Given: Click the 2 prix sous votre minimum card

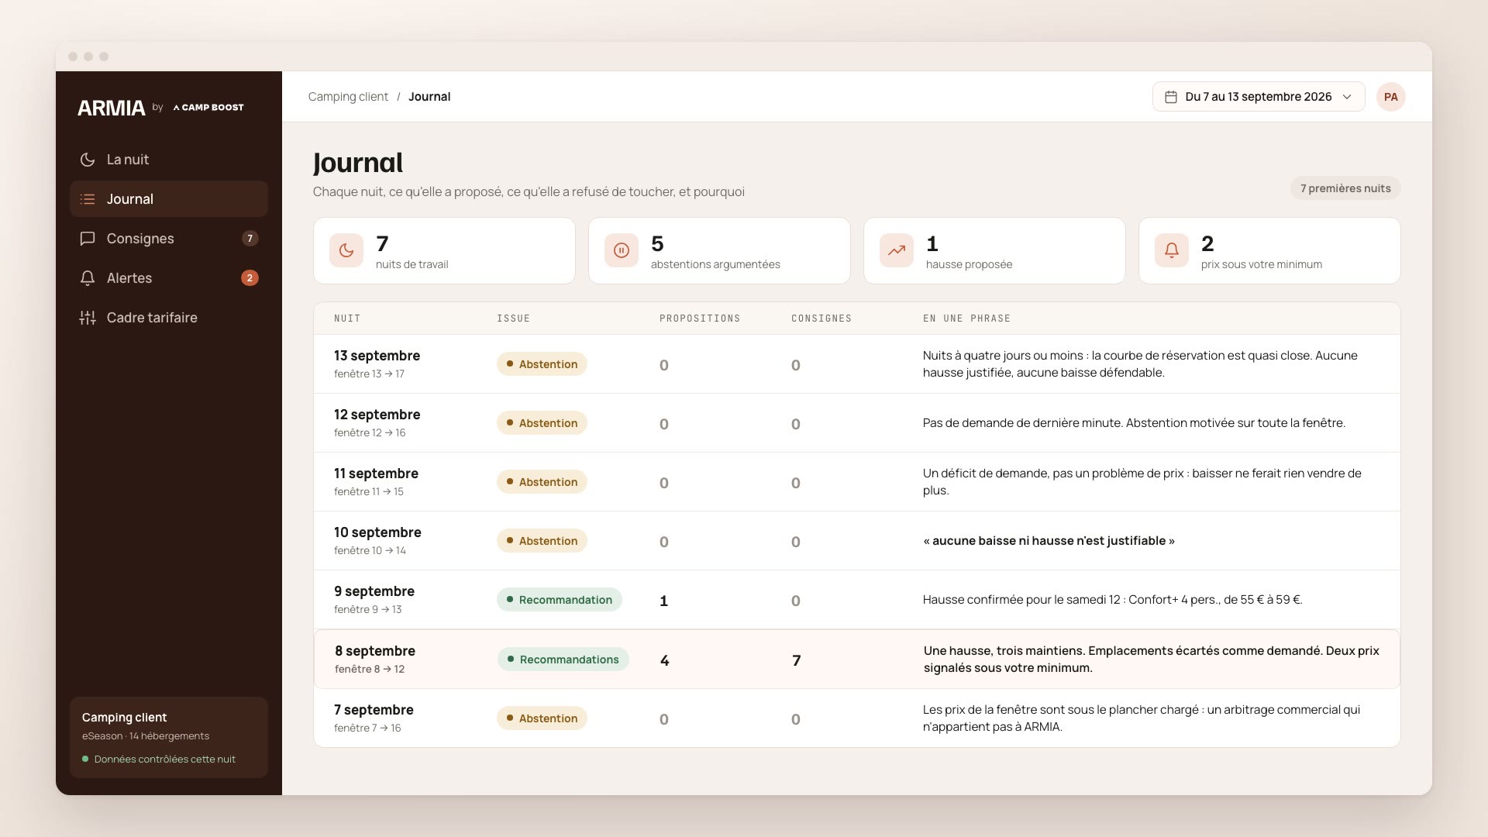Looking at the screenshot, I should coord(1269,251).
